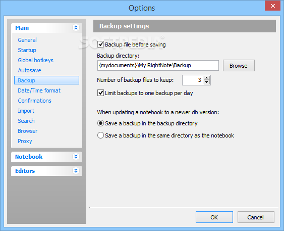Click the Main section header
Viewport: 284px width, 231px height.
pyautogui.click(x=46, y=28)
